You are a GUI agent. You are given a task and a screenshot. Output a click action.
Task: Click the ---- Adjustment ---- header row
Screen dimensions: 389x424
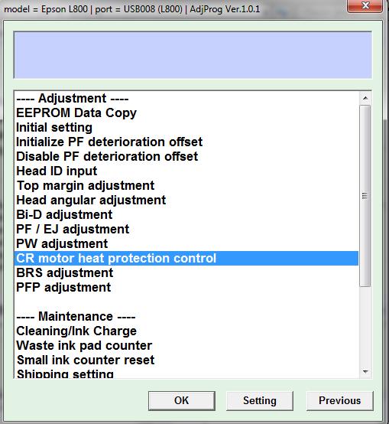186,99
